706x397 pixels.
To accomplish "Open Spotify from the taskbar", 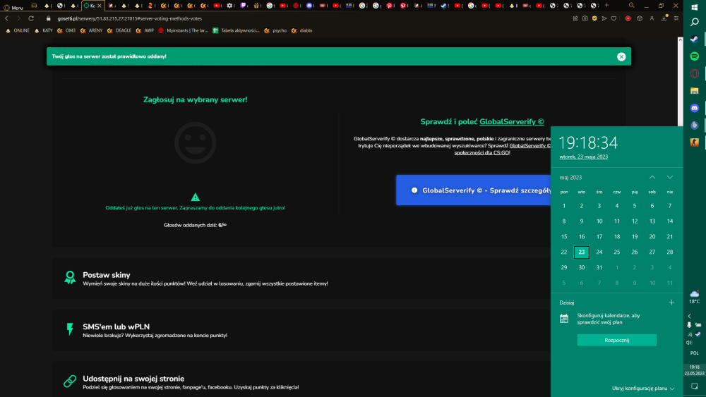I will pyautogui.click(x=695, y=56).
